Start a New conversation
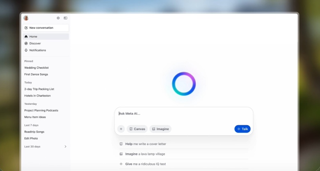This screenshot has width=320, height=171. click(46, 28)
